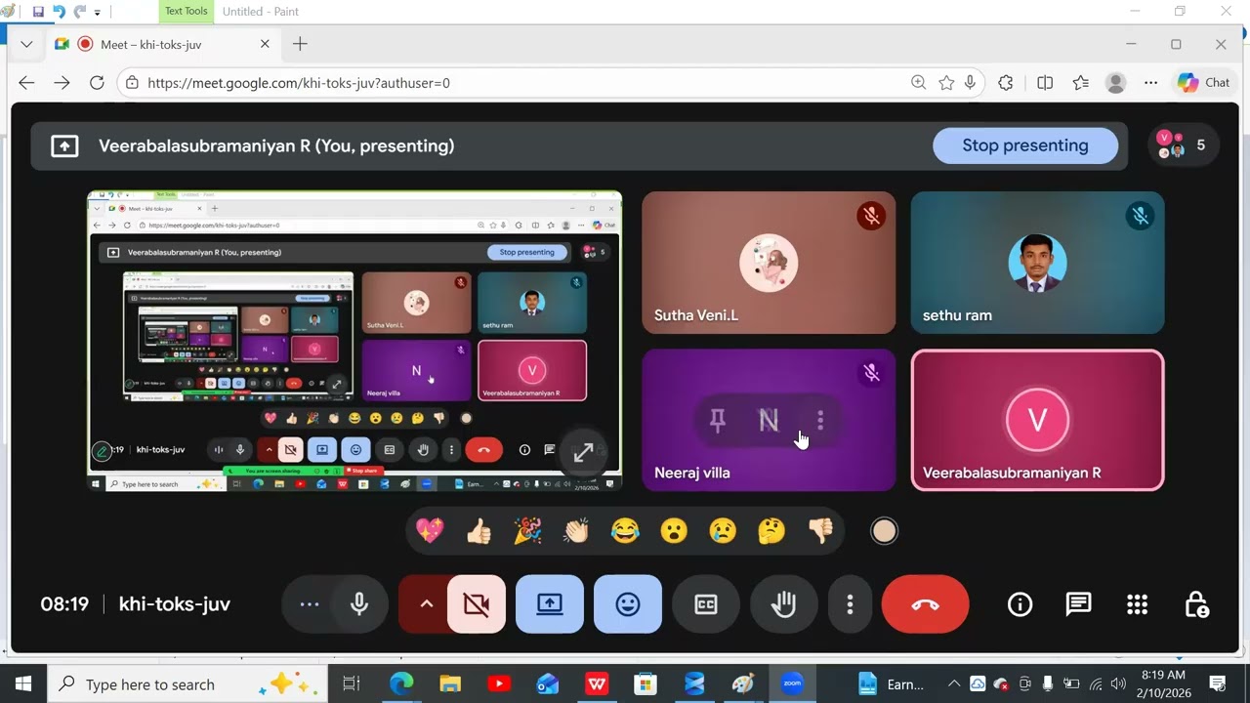The height and width of the screenshot is (703, 1250).
Task: Turn on closed captions
Action: click(x=706, y=604)
